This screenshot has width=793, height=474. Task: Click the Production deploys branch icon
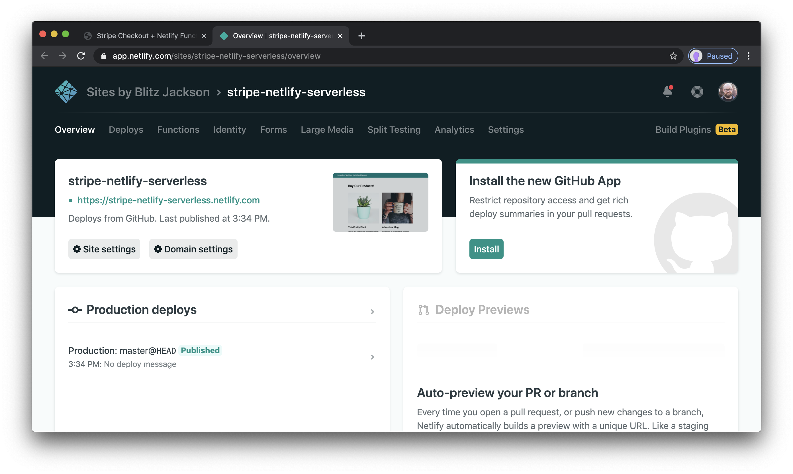75,310
